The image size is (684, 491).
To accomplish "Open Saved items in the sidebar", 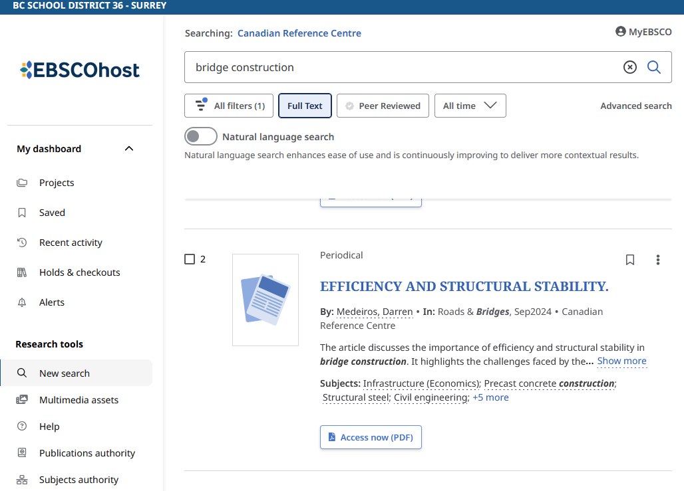I will 52,213.
